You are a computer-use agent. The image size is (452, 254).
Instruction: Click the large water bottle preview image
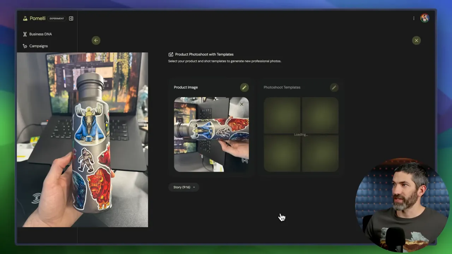click(x=83, y=140)
